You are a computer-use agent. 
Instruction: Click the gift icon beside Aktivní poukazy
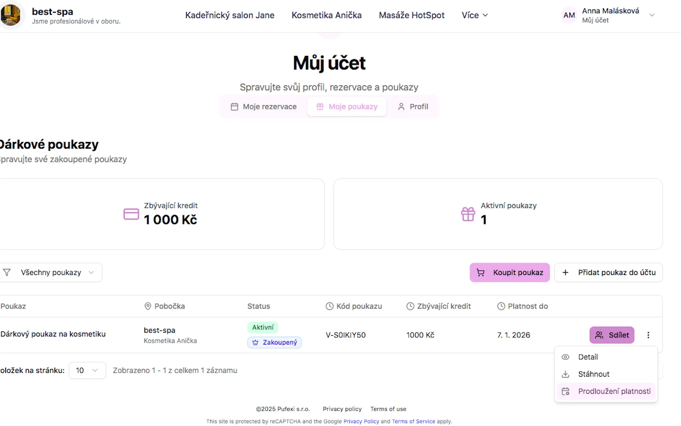tap(468, 214)
